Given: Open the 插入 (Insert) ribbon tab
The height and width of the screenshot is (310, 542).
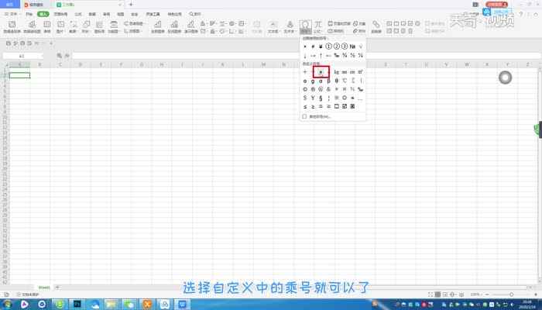Looking at the screenshot, I should click(x=43, y=14).
